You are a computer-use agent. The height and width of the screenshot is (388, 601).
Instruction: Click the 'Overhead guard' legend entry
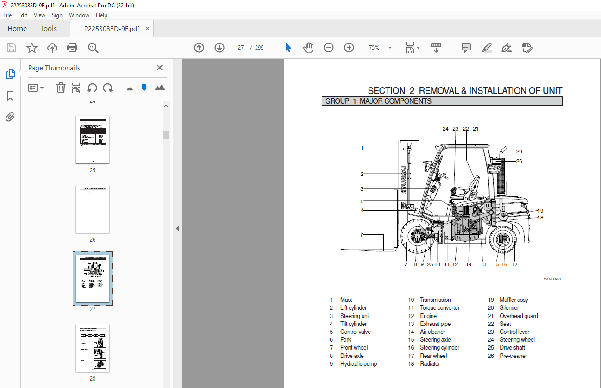[x=519, y=316]
